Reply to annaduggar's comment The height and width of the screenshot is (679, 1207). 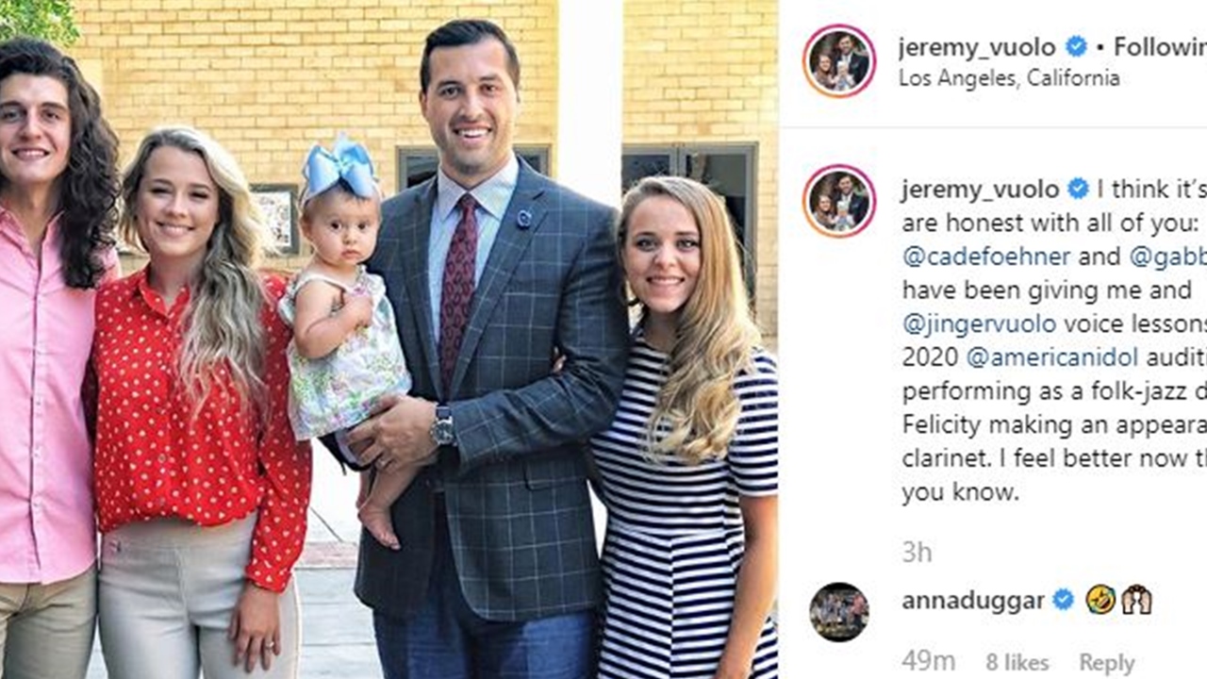[x=1107, y=663]
